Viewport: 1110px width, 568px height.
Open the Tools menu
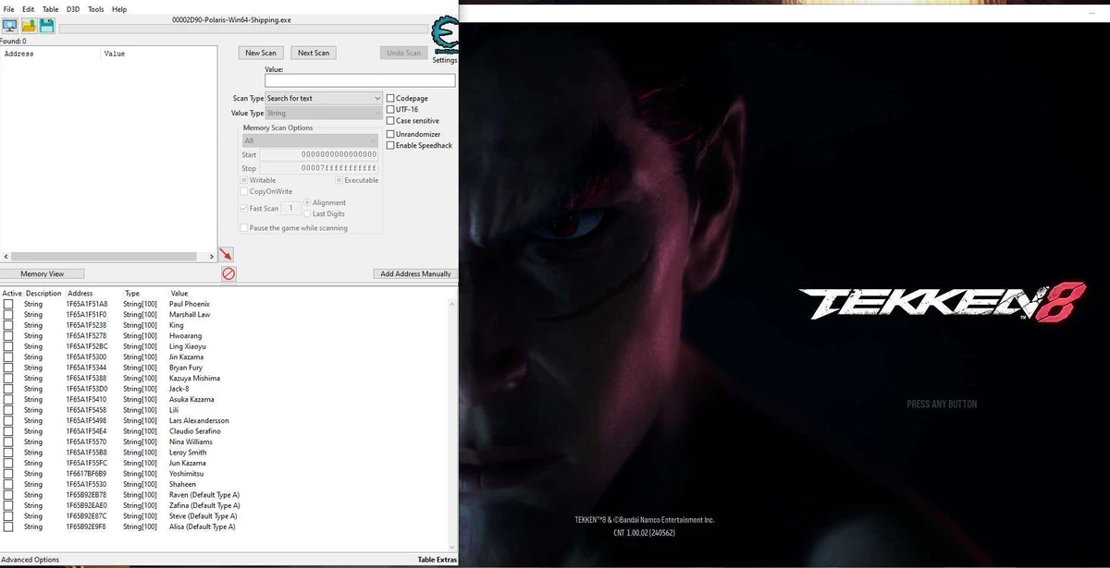tap(95, 9)
